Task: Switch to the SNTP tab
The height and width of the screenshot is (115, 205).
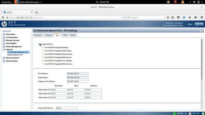Action: [x=73, y=35]
